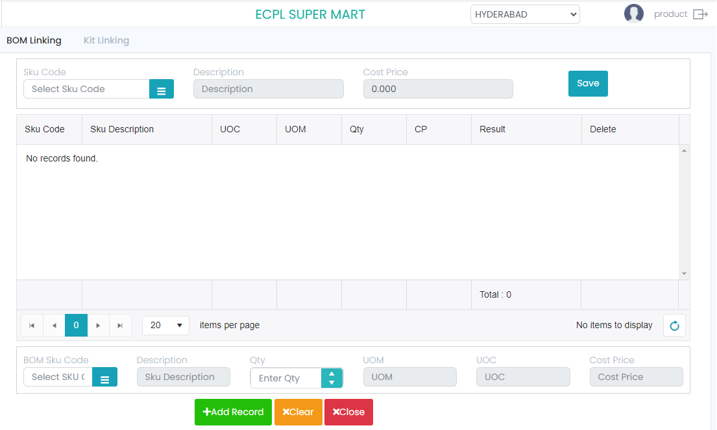The width and height of the screenshot is (717, 430).
Task: Go to the next page of records
Action: click(x=98, y=326)
